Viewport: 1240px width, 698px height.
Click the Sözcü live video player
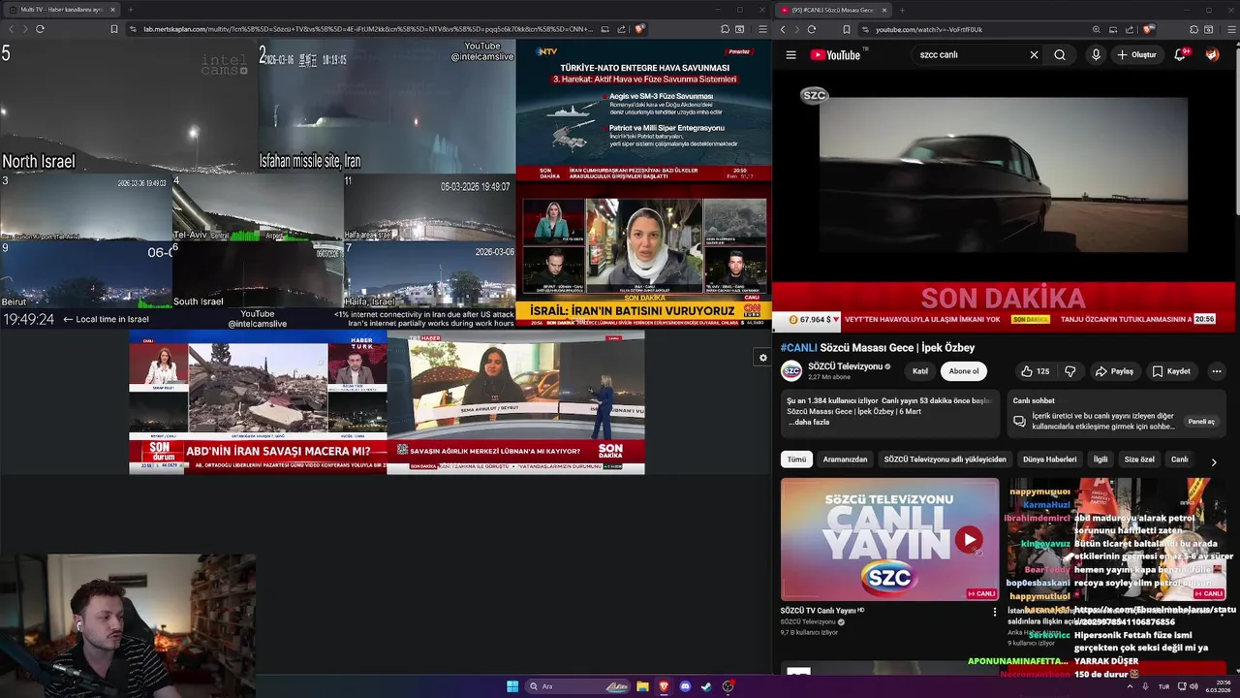[x=1004, y=201]
